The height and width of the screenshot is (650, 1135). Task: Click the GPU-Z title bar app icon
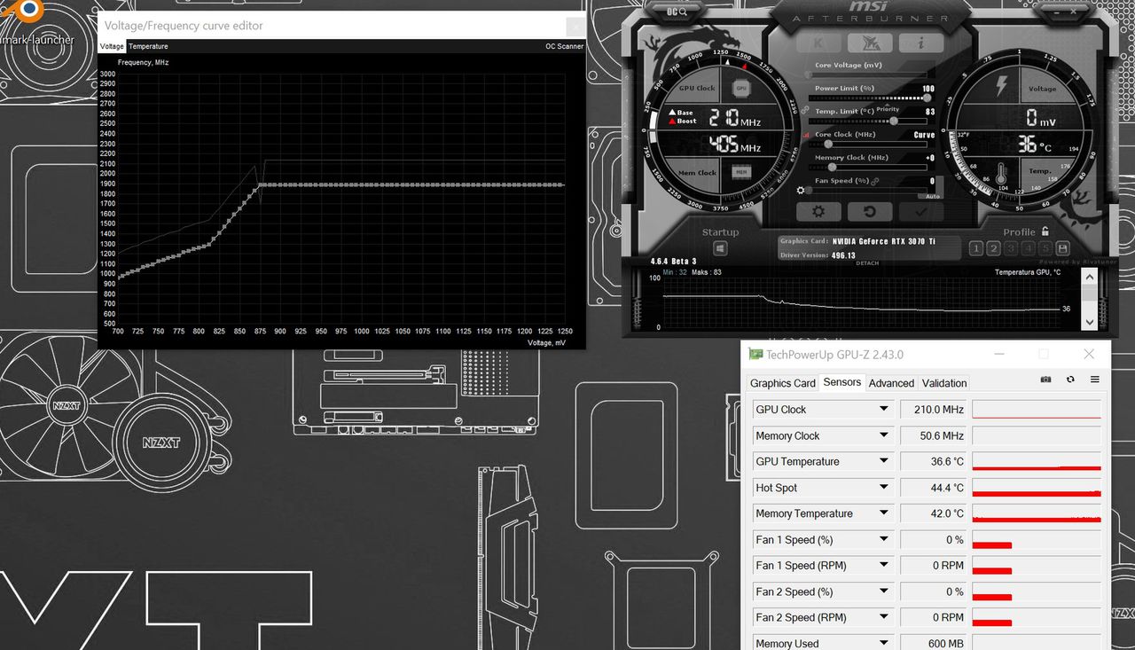pos(755,354)
